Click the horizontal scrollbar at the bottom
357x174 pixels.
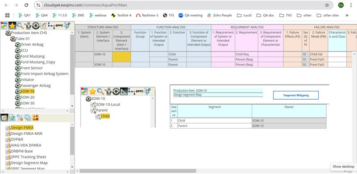coord(138,171)
